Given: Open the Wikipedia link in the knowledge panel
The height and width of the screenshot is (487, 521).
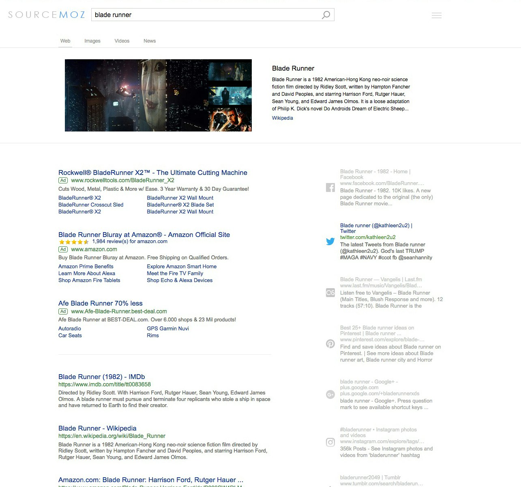Looking at the screenshot, I should click(x=282, y=118).
